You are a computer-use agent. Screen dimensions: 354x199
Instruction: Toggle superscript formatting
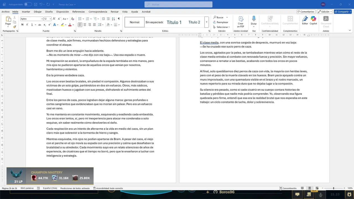click(49, 25)
